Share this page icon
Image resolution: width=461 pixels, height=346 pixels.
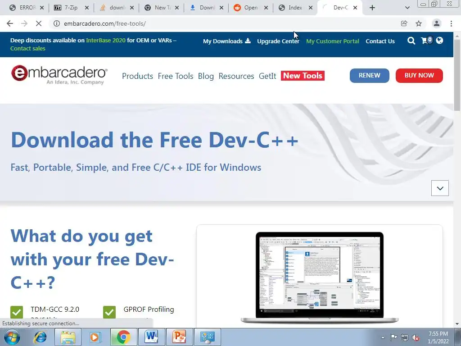pos(404,23)
